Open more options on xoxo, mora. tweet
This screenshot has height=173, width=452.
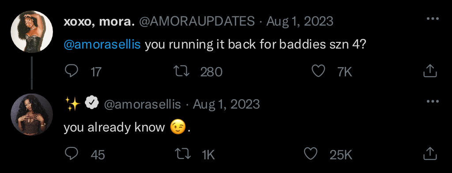point(433,19)
